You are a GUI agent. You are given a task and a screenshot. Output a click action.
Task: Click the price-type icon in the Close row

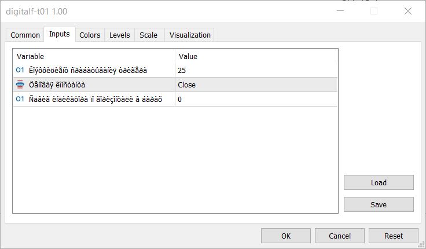20,85
